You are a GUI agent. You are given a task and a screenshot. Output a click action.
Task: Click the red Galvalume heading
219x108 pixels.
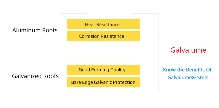click(188, 50)
